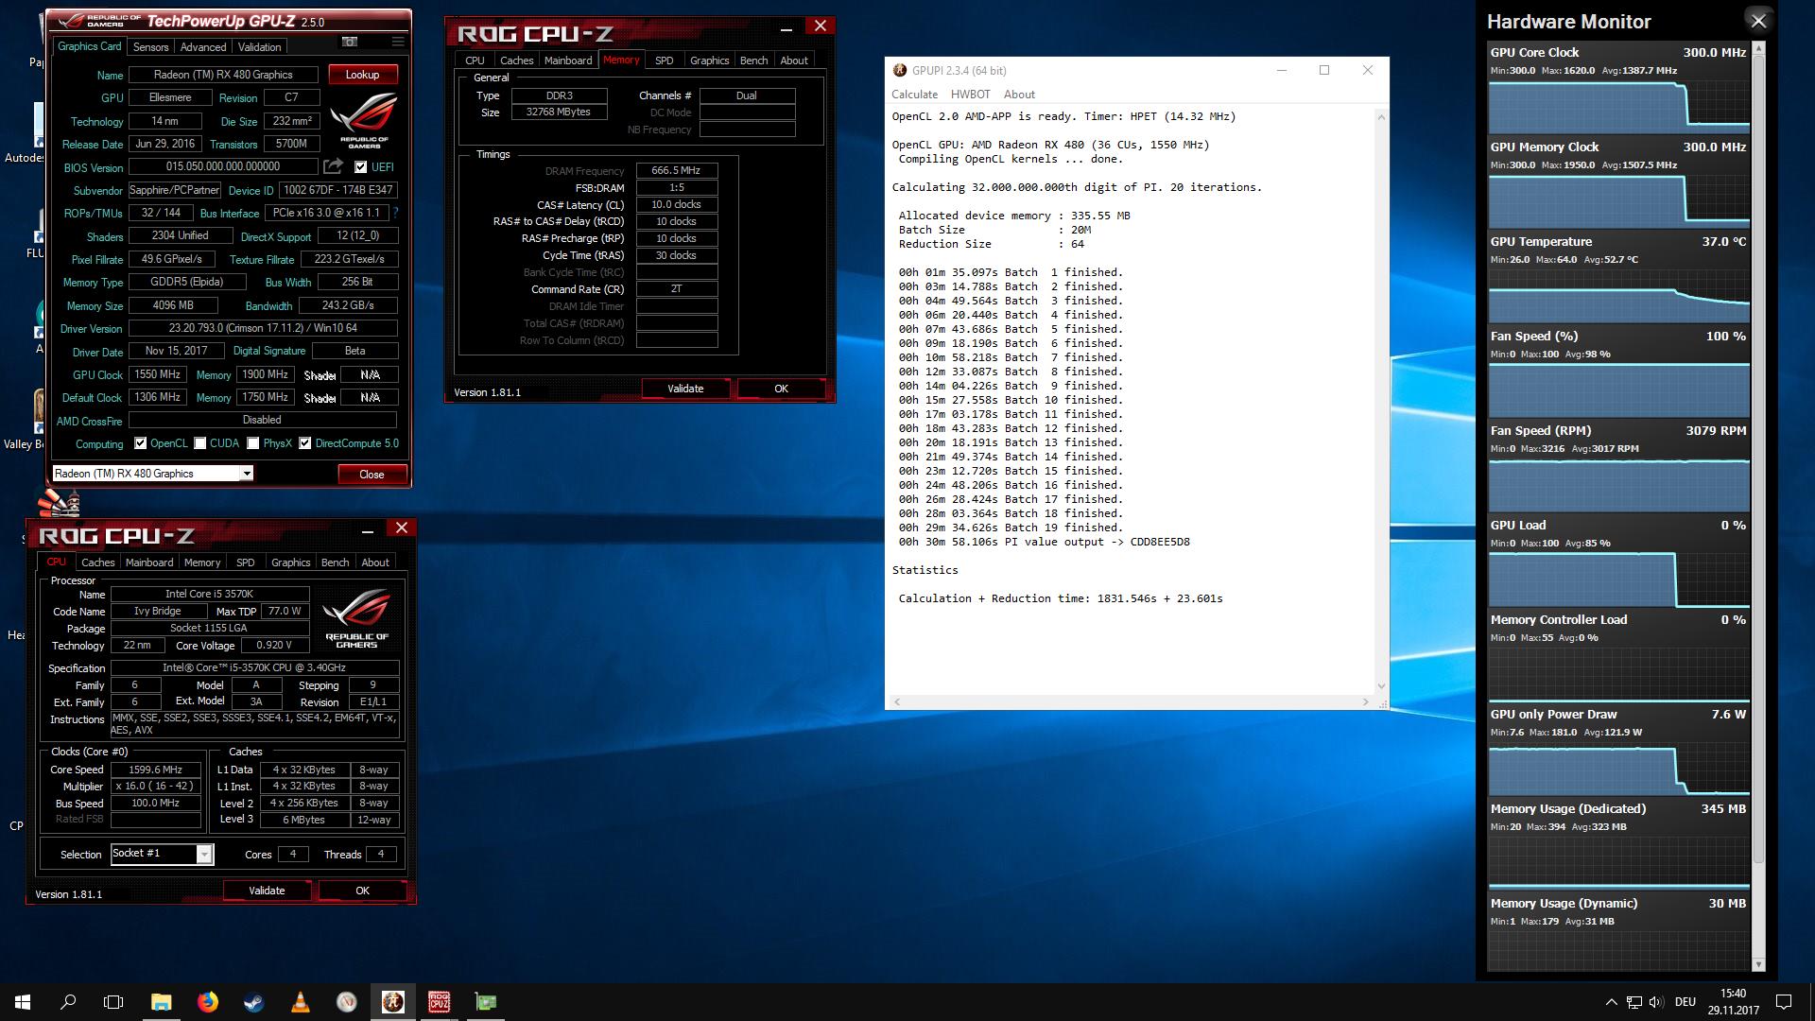
Task: Switch to the Sensors tab in GPU-Z
Action: coord(150,47)
